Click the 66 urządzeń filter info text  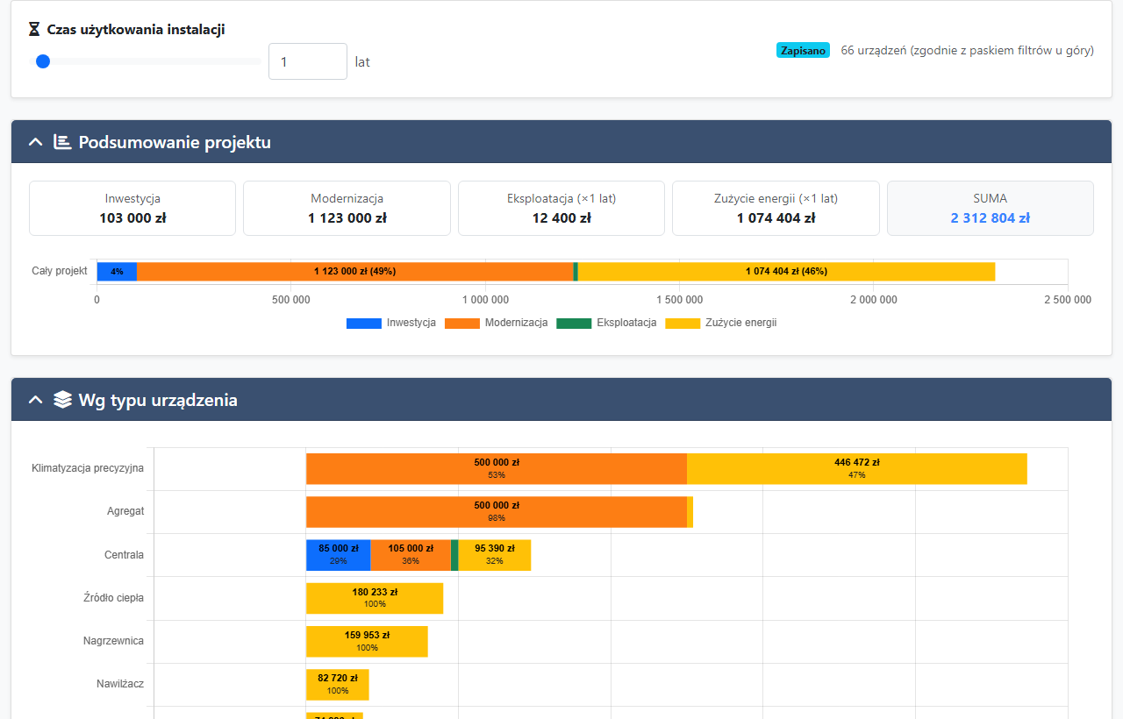pos(967,50)
